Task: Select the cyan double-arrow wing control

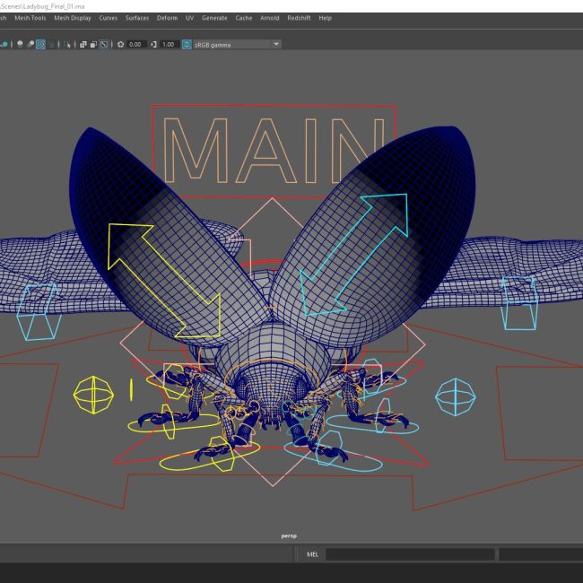Action: 353,255
